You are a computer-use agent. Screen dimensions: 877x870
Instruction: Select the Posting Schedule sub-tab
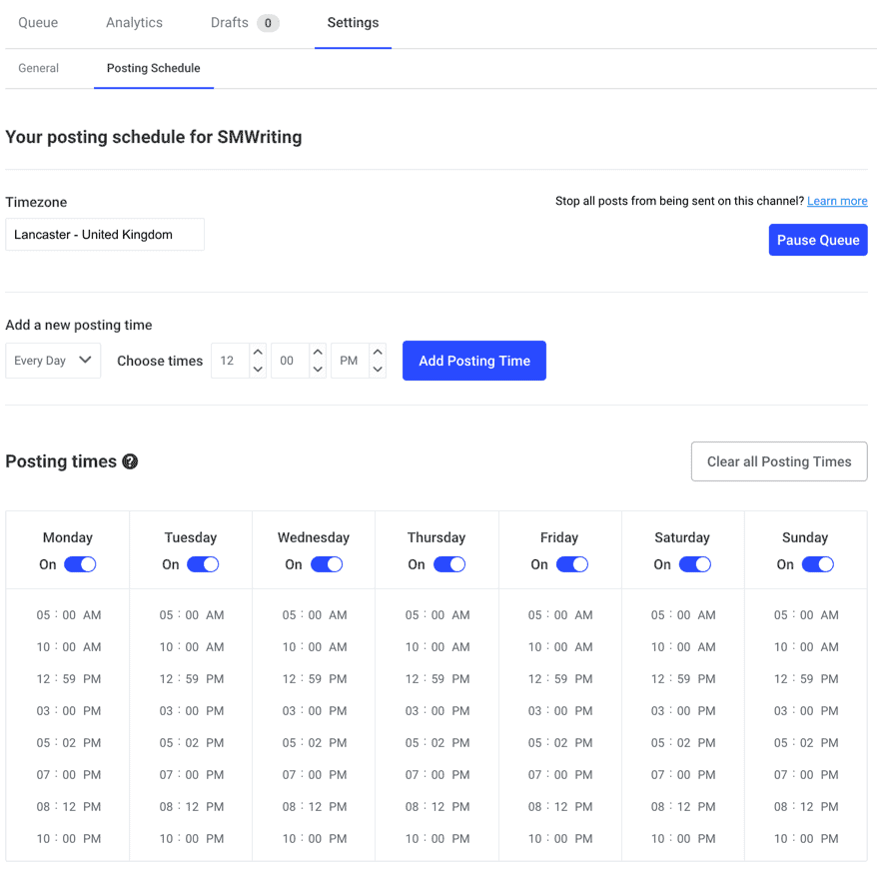[153, 68]
